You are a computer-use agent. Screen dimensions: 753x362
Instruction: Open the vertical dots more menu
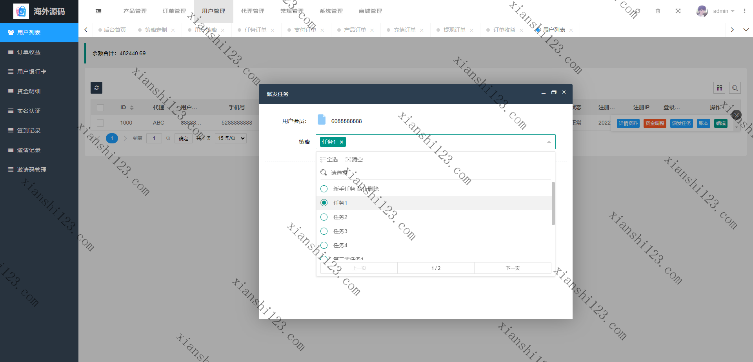(744, 11)
